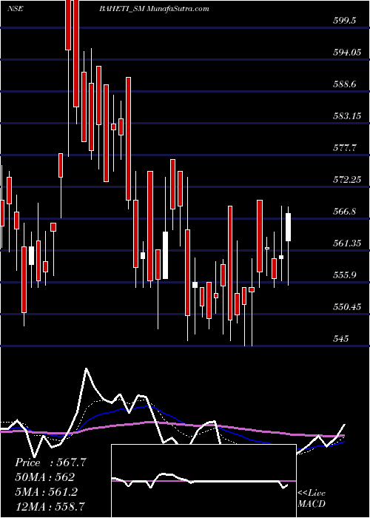Click the 12MA : 558.7 readout

[x=50, y=507]
